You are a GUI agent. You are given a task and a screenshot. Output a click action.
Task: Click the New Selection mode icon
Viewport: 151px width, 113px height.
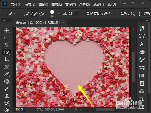(26, 14)
